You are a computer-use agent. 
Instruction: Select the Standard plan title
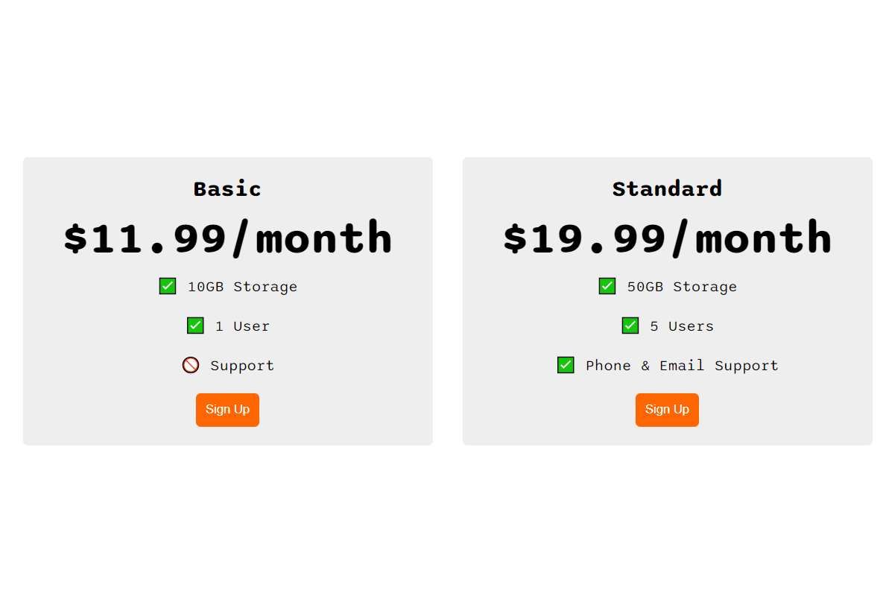pos(667,188)
